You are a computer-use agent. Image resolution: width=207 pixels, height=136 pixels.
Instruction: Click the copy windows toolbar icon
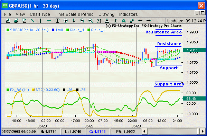(x=24, y=21)
